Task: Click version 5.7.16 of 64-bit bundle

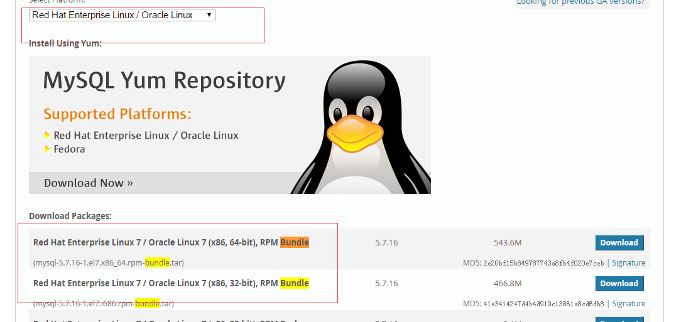Action: point(386,242)
